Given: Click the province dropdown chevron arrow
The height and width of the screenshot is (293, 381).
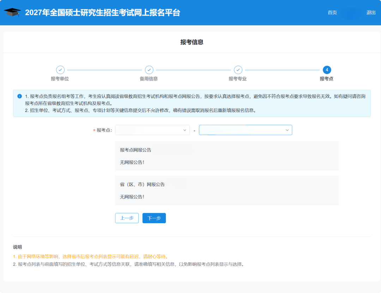Looking at the screenshot, I should pos(185,130).
